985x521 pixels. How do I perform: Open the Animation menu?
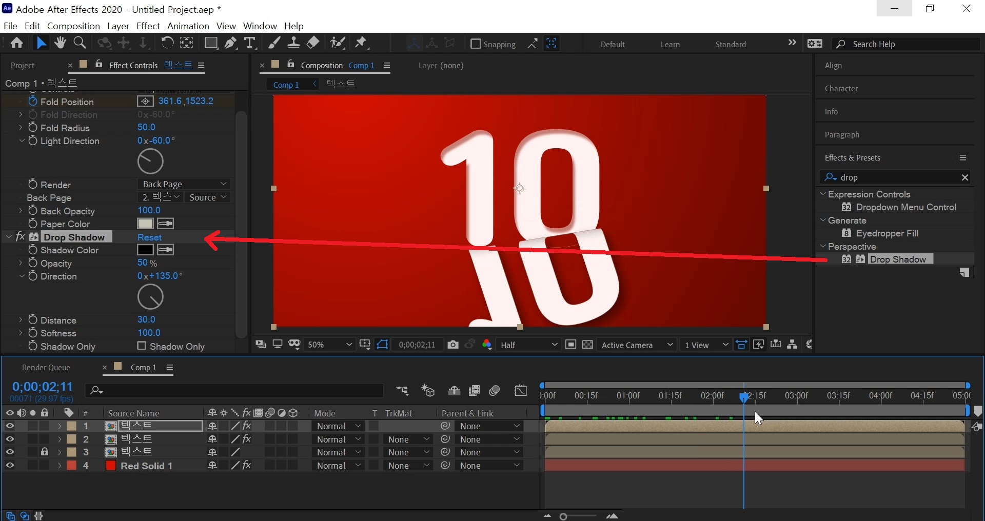(x=188, y=26)
